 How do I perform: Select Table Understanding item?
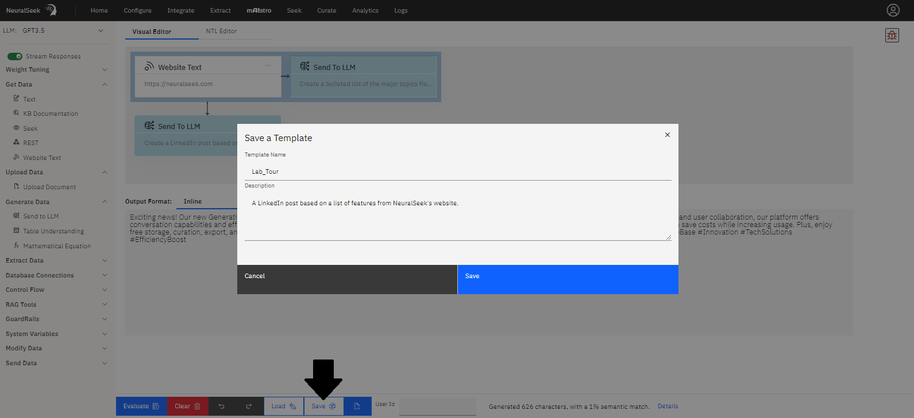[x=53, y=231]
